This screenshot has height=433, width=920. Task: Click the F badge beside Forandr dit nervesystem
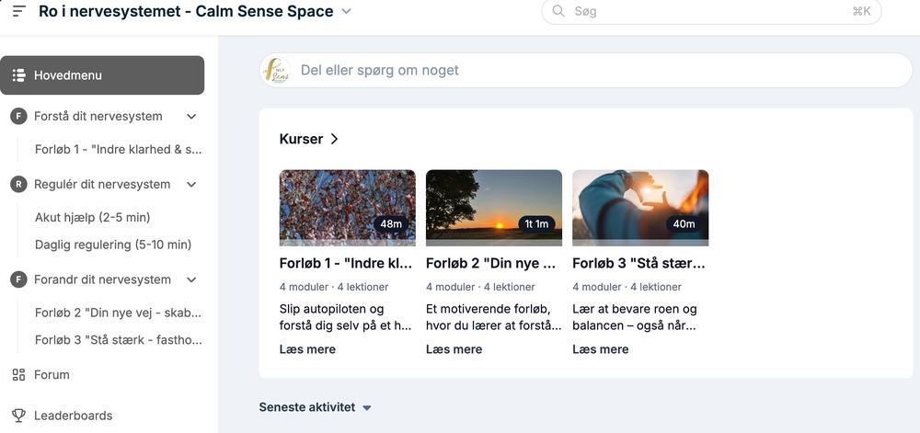click(18, 280)
